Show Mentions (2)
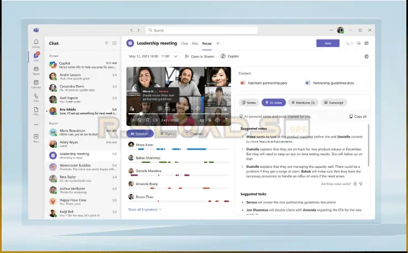This screenshot has width=408, height=253. pyautogui.click(x=303, y=103)
